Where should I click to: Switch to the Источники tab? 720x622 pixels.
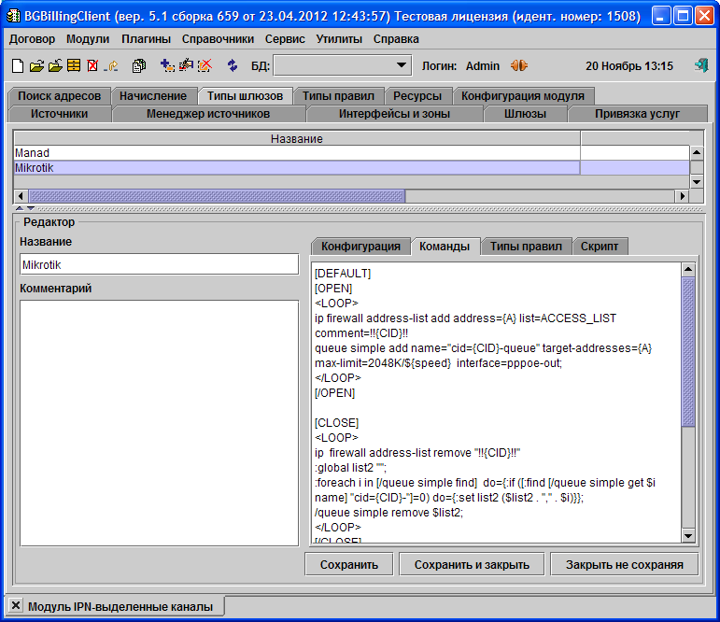[x=59, y=113]
